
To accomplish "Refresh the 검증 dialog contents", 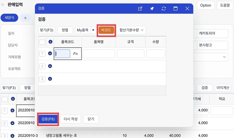I will click(164, 9).
